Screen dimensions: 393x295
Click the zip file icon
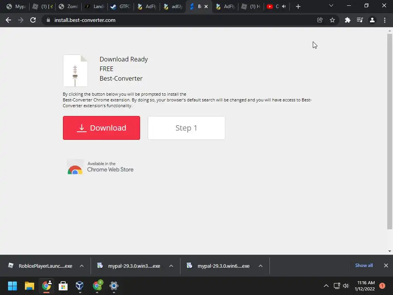(x=75, y=71)
